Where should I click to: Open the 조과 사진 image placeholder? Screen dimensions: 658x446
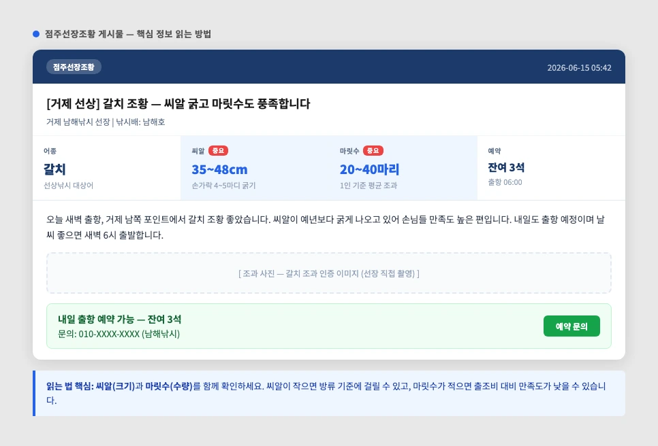point(329,273)
